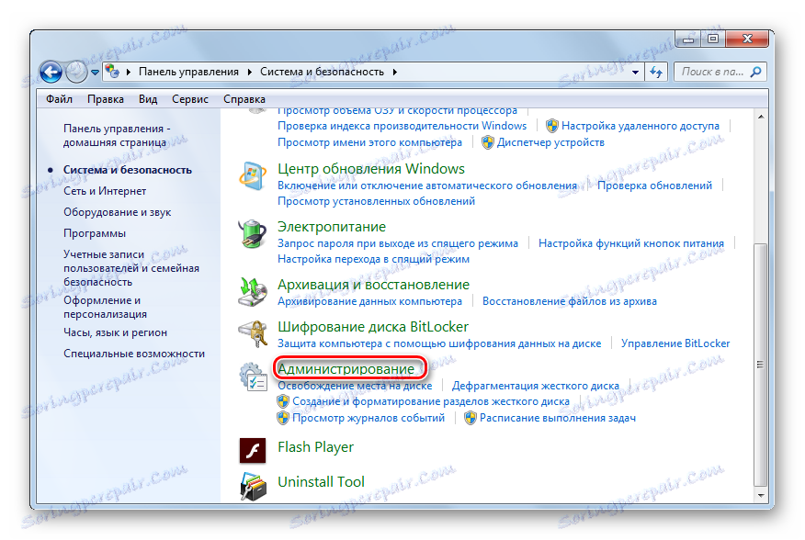Open Сеть и Интернет category
805x540 pixels.
pyautogui.click(x=105, y=191)
